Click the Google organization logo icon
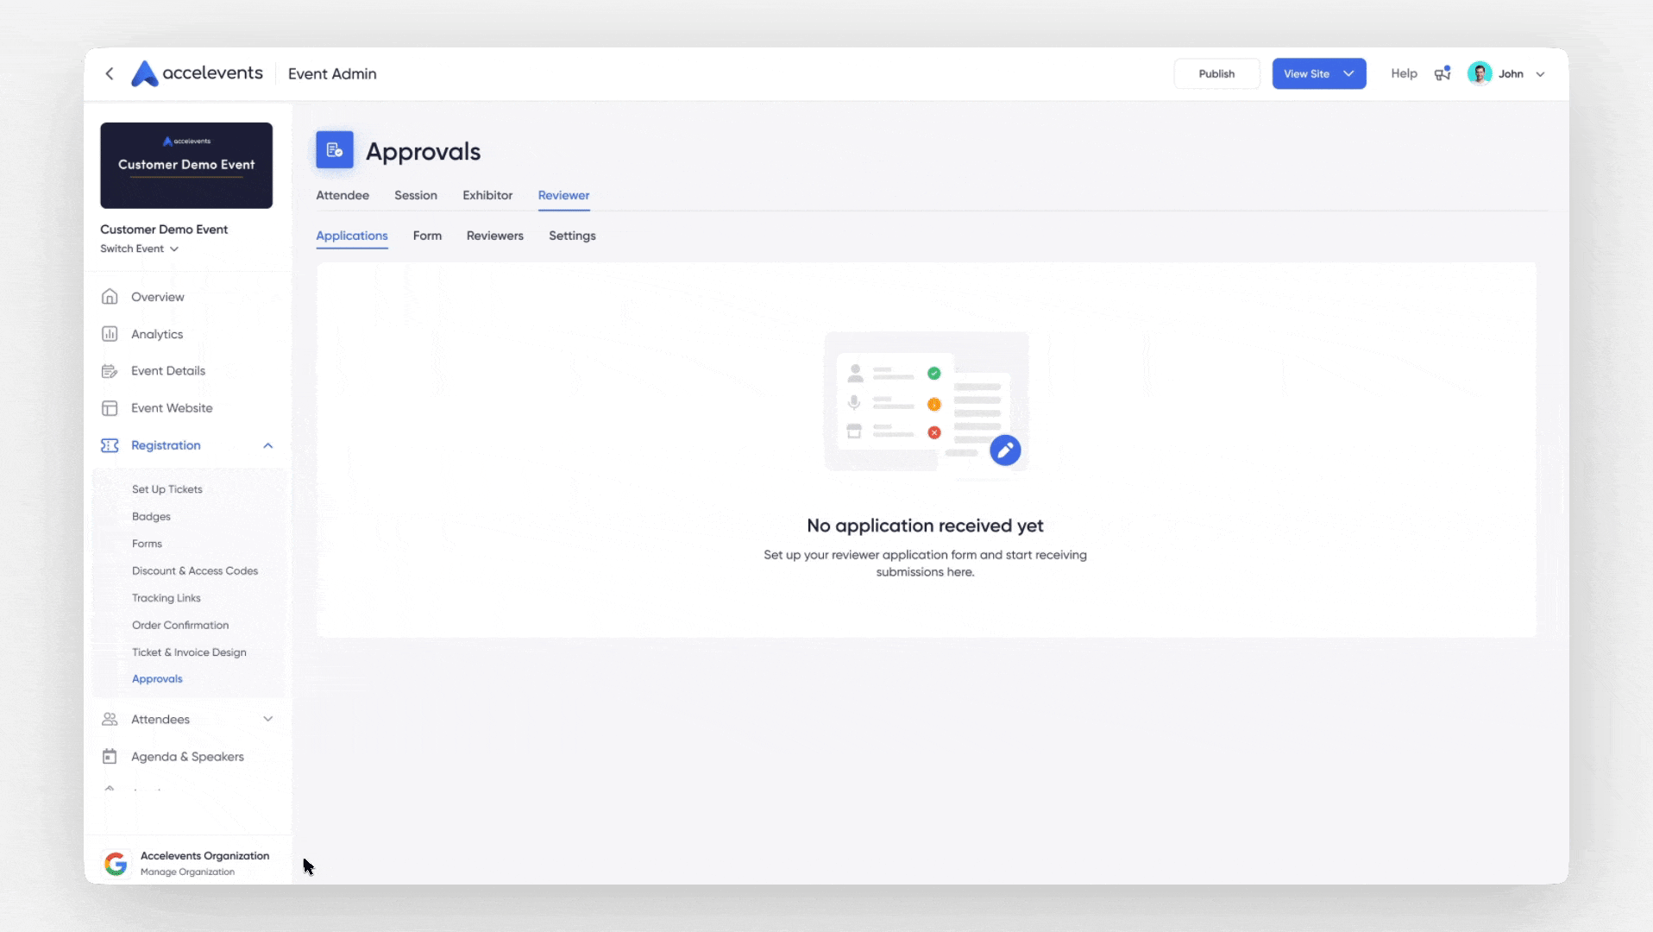The width and height of the screenshot is (1653, 932). click(x=116, y=863)
